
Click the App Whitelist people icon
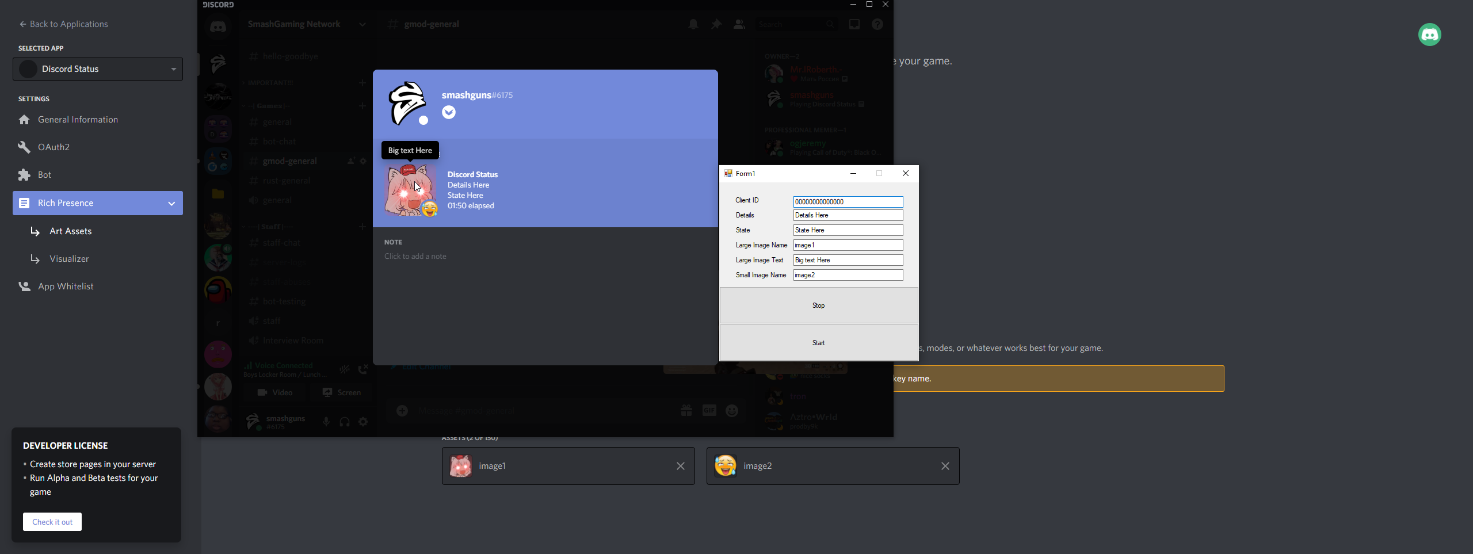point(24,286)
